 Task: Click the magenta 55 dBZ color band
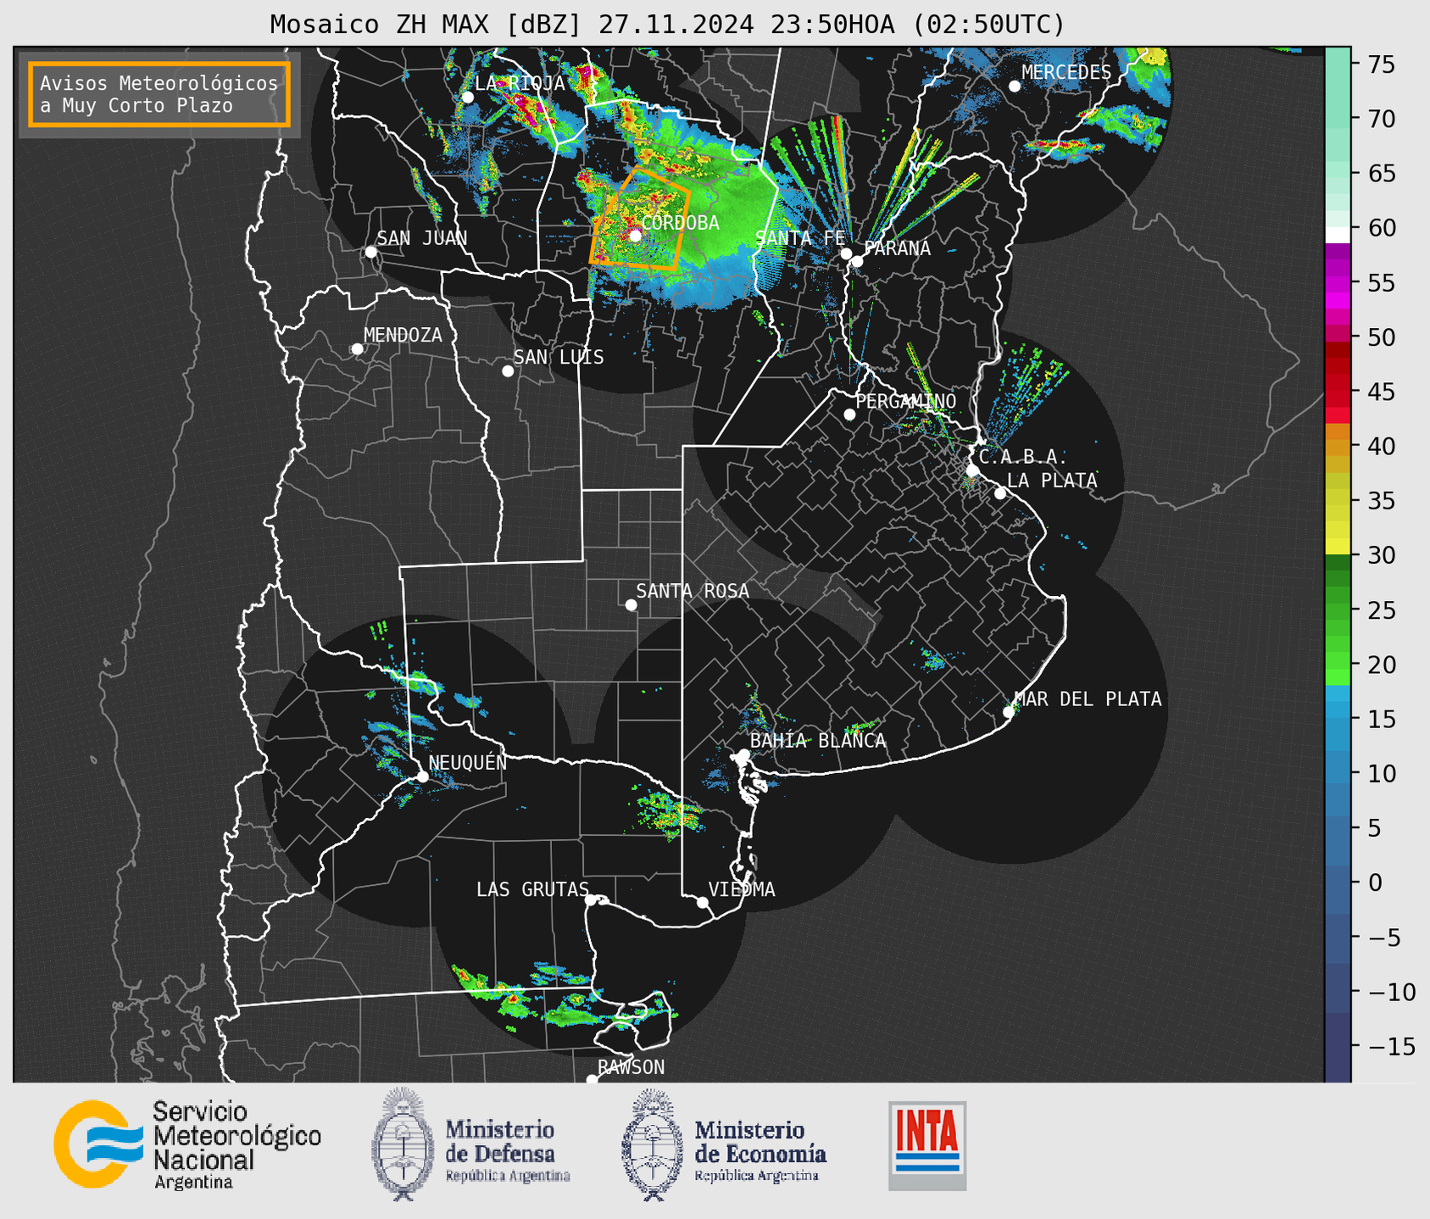1338,282
